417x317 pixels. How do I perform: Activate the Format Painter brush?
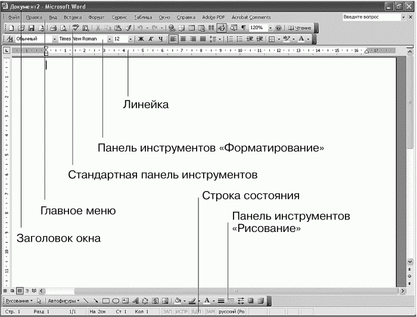pyautogui.click(x=128, y=28)
